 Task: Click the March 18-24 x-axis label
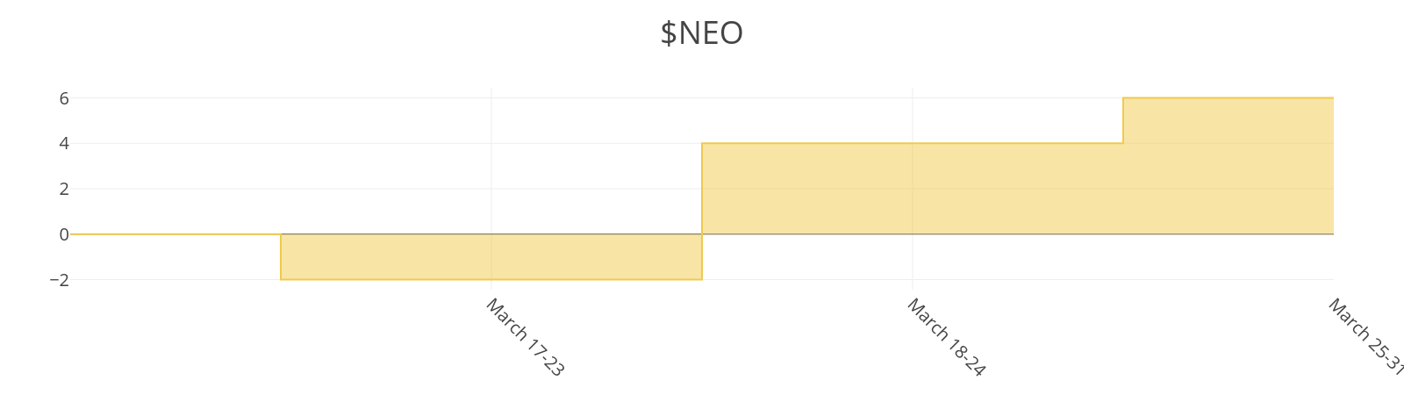click(x=945, y=337)
